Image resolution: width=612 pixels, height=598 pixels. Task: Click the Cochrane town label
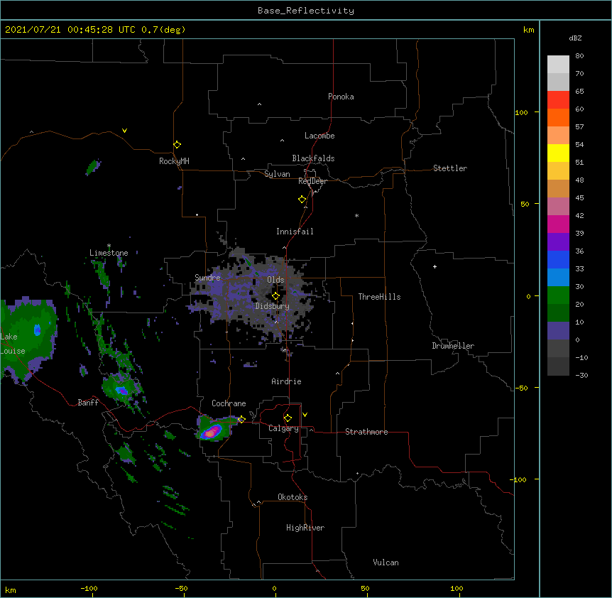229,403
